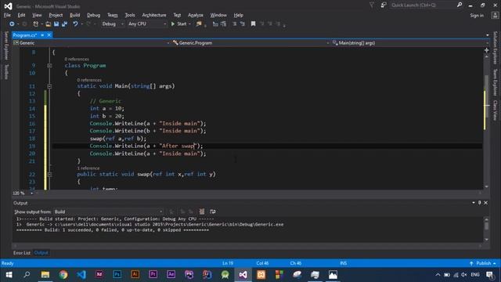This screenshot has width=501, height=282.
Task: Select the Output tab at the bottom
Action: coord(41,253)
